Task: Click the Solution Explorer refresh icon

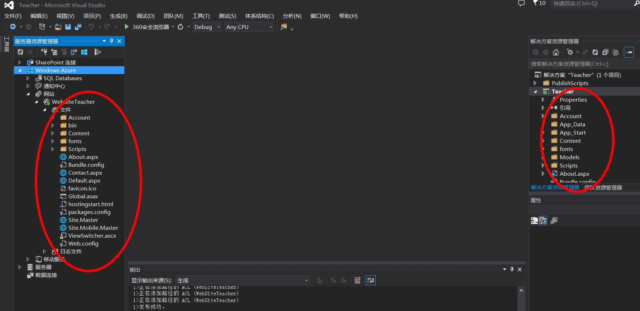Action: (x=595, y=52)
